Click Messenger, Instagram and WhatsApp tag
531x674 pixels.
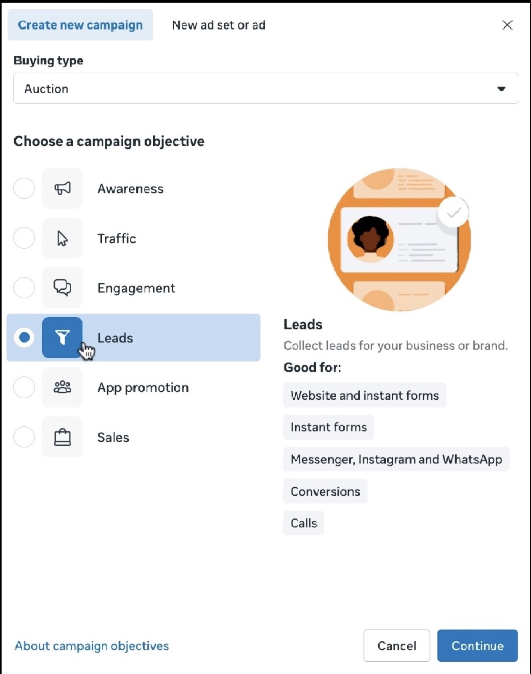pos(396,459)
